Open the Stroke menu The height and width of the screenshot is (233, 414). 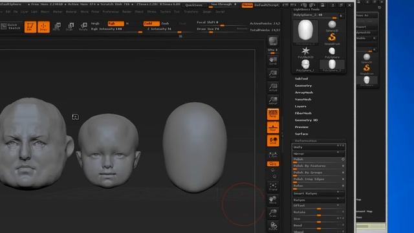pyautogui.click(x=151, y=12)
